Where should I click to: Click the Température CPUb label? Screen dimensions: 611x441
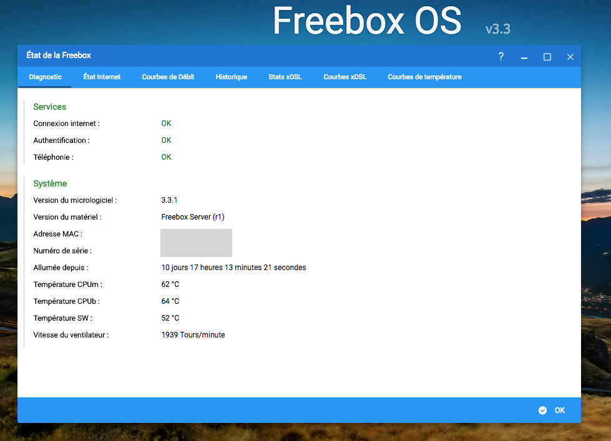point(67,301)
